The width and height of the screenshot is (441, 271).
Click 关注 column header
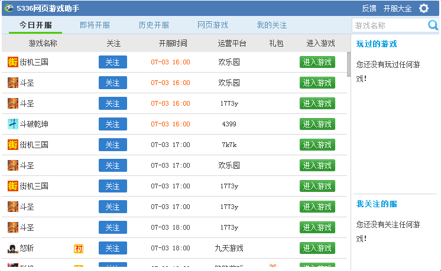pyautogui.click(x=114, y=43)
